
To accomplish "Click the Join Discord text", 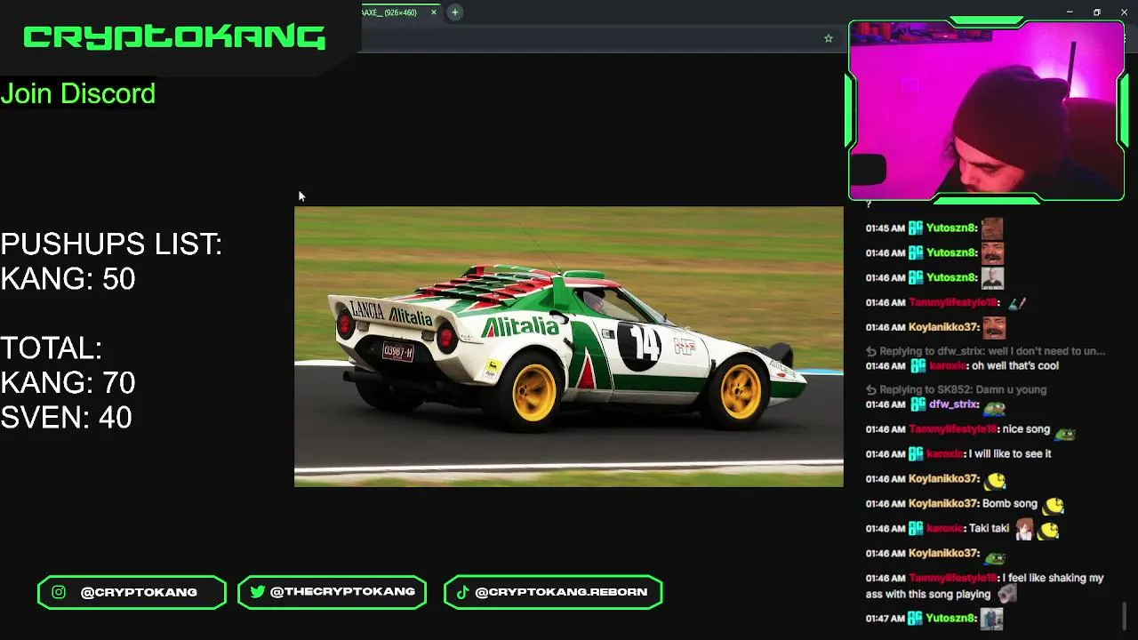I will [x=77, y=93].
